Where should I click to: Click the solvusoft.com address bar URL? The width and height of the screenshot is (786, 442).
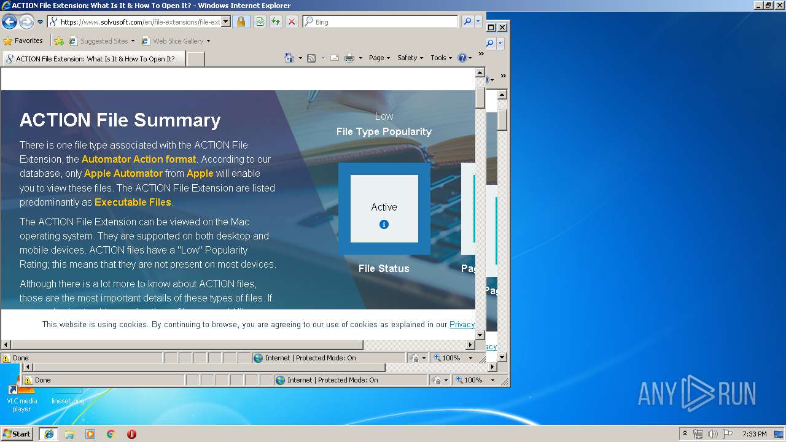[140, 21]
